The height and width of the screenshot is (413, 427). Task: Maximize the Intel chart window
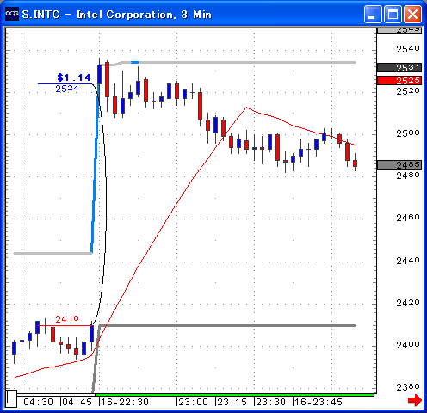(393, 14)
